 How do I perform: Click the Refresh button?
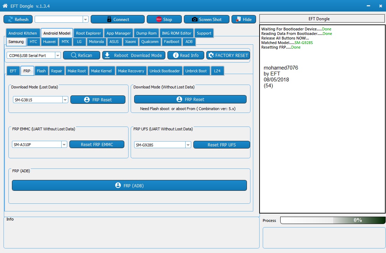[x=18, y=20]
